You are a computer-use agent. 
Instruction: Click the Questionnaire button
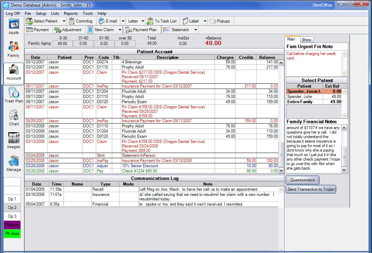[x=302, y=180]
